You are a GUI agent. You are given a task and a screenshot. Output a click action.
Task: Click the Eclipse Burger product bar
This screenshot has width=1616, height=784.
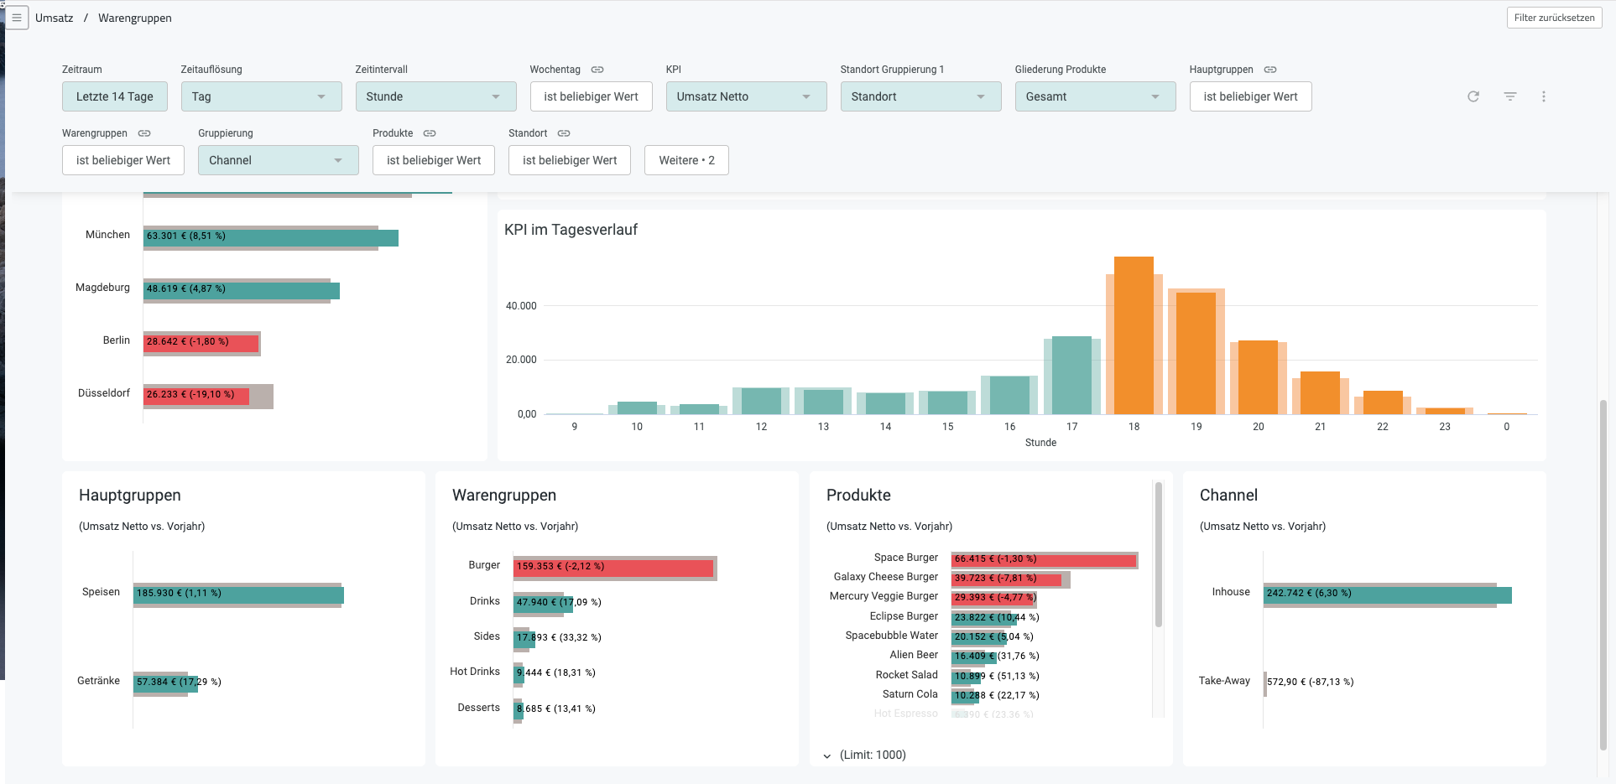click(984, 619)
